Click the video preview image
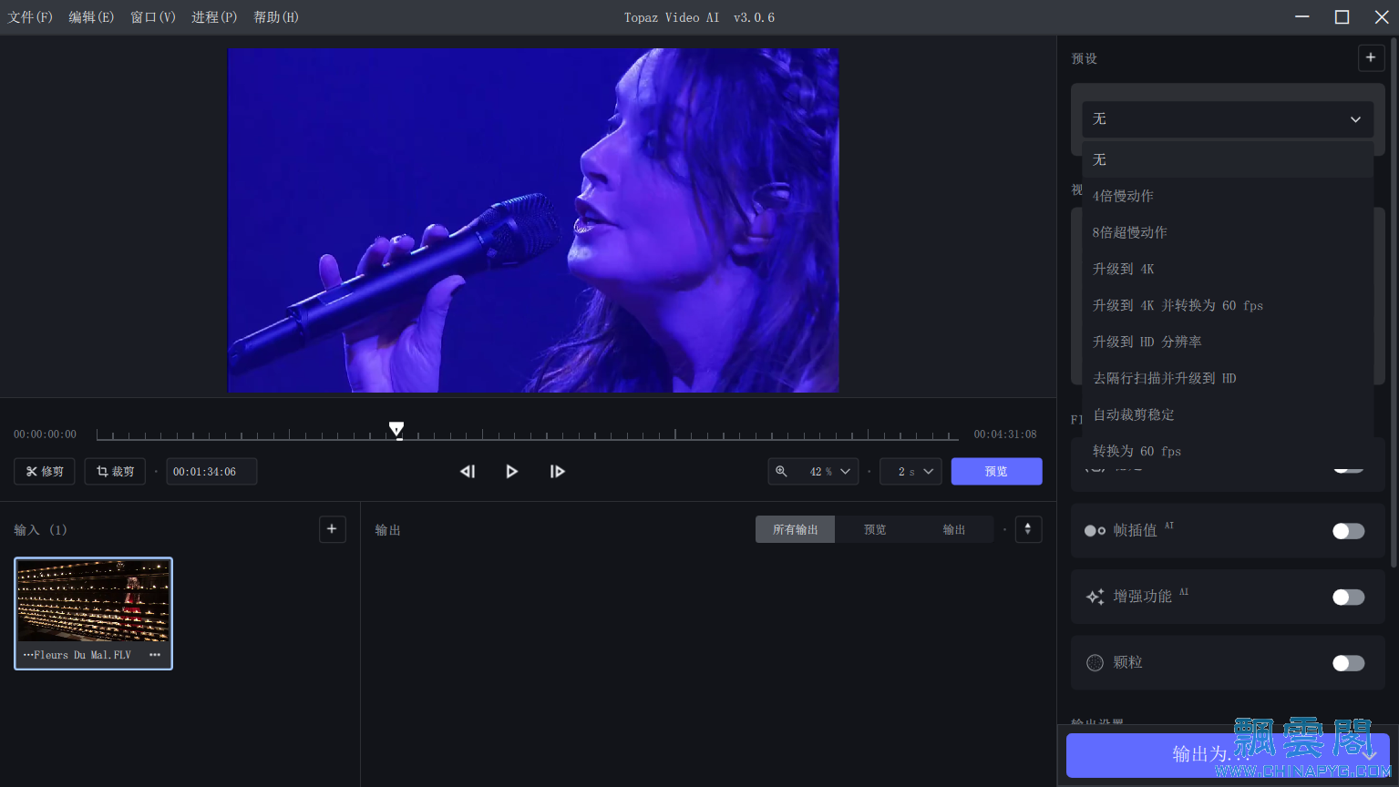Viewport: 1399px width, 787px height. (533, 220)
